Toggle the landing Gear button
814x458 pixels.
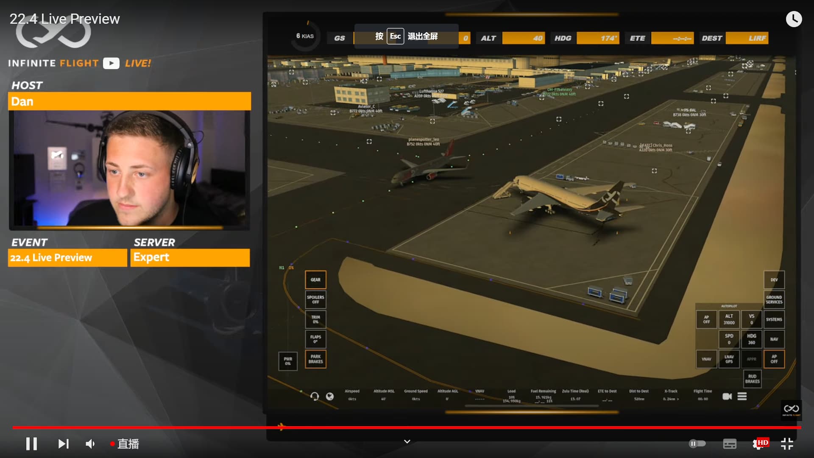(x=315, y=280)
